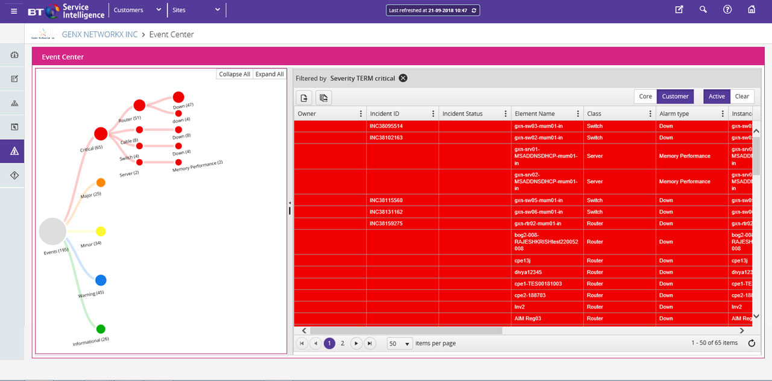The height and width of the screenshot is (381, 772).
Task: Expand the Informational (26) tree node
Action: coord(101,329)
